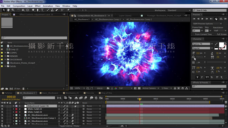Select the Selection arrow tool
Viewport: 228px width, 128px height.
point(4,10)
